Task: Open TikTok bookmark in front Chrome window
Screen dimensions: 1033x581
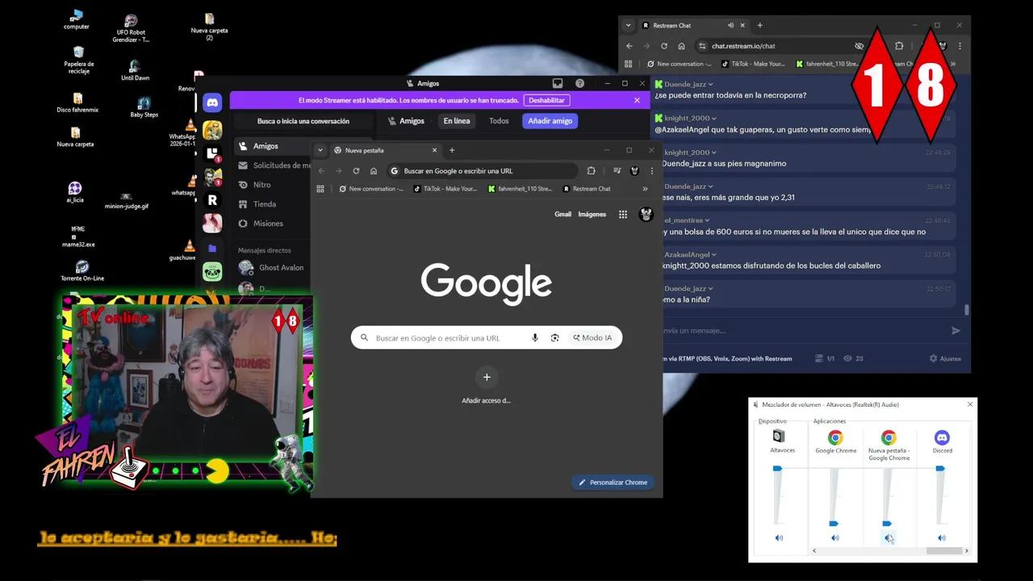Action: [445, 189]
